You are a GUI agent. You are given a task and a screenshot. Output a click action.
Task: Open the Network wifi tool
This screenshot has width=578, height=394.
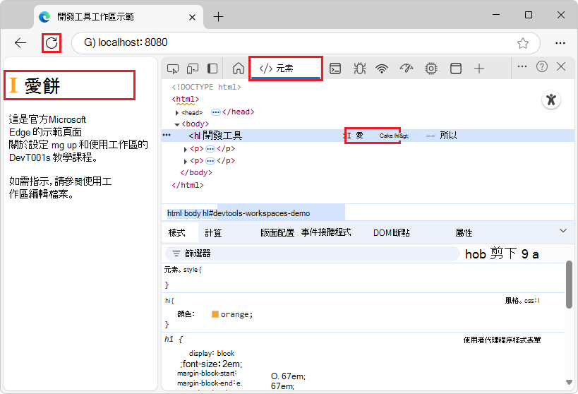coord(382,68)
